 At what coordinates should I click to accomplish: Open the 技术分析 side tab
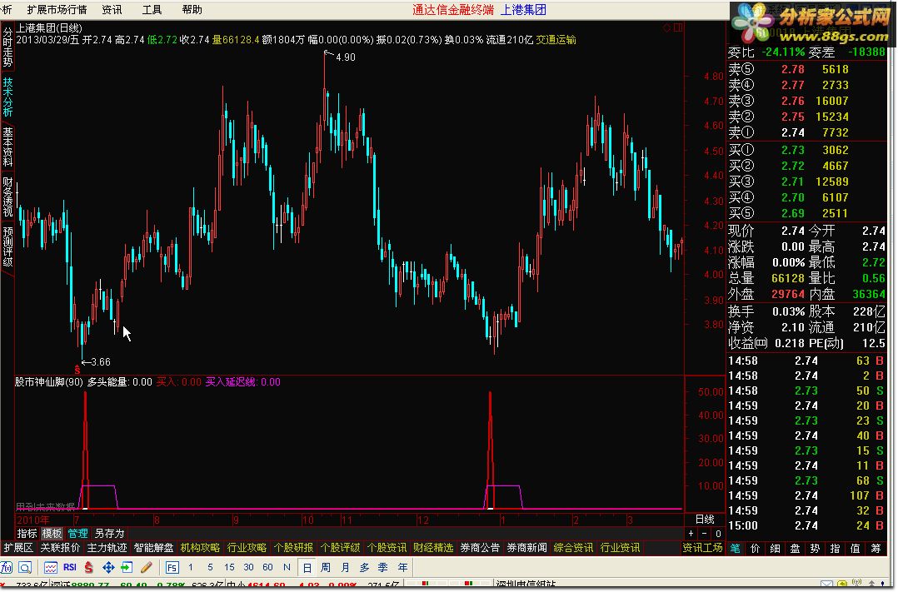coord(7,97)
